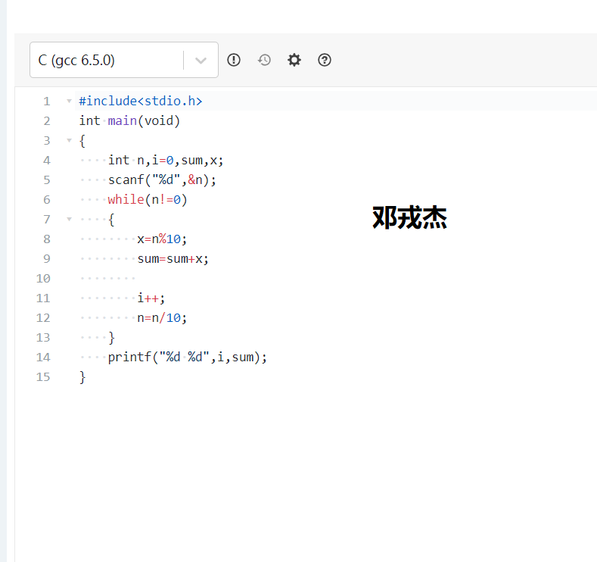Click the i++; statement

[151, 298]
